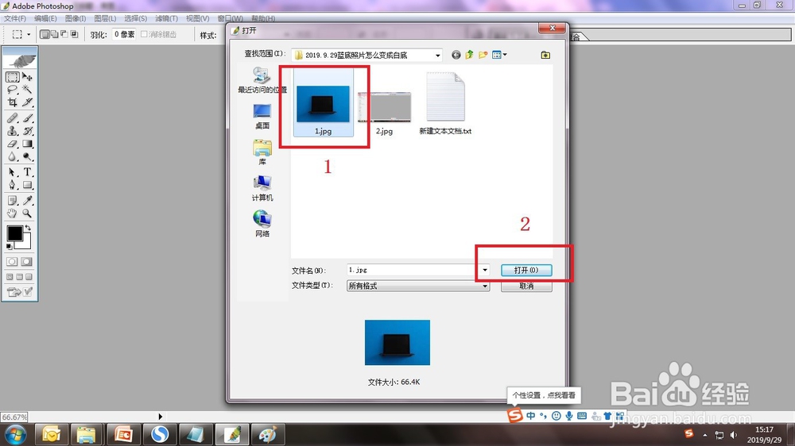Go back to the last folder in the Open dialog
The image size is (795, 446).
tap(456, 55)
